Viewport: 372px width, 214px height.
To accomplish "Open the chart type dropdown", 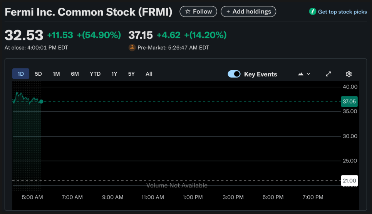I will (x=304, y=74).
